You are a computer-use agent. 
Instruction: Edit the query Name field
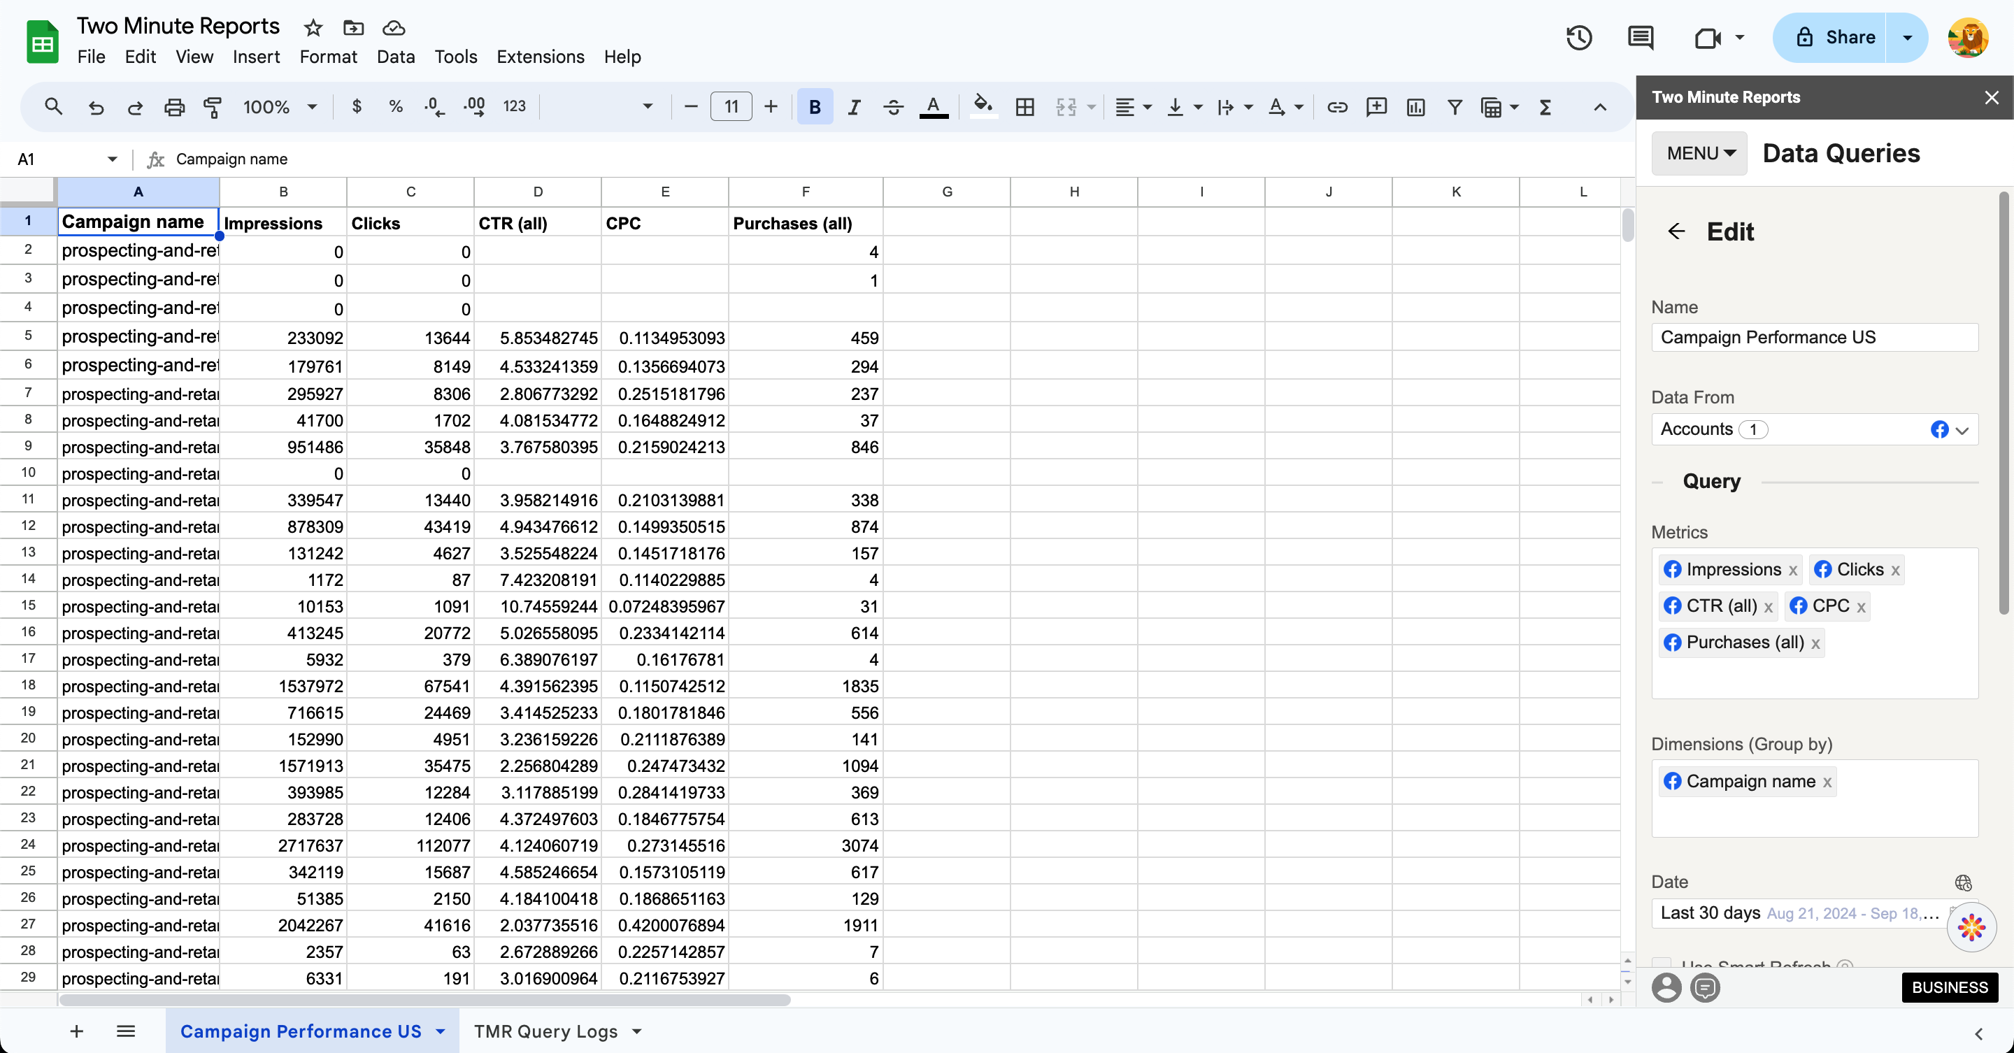click(x=1815, y=338)
